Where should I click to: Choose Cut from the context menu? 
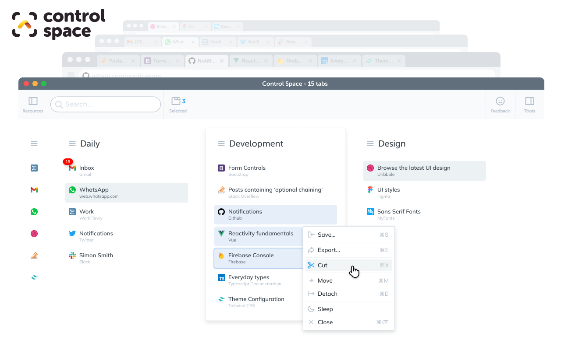point(323,266)
